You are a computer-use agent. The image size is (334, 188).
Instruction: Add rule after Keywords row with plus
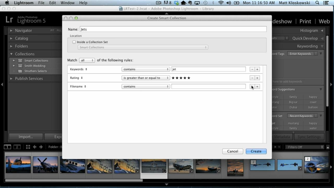pyautogui.click(x=257, y=69)
